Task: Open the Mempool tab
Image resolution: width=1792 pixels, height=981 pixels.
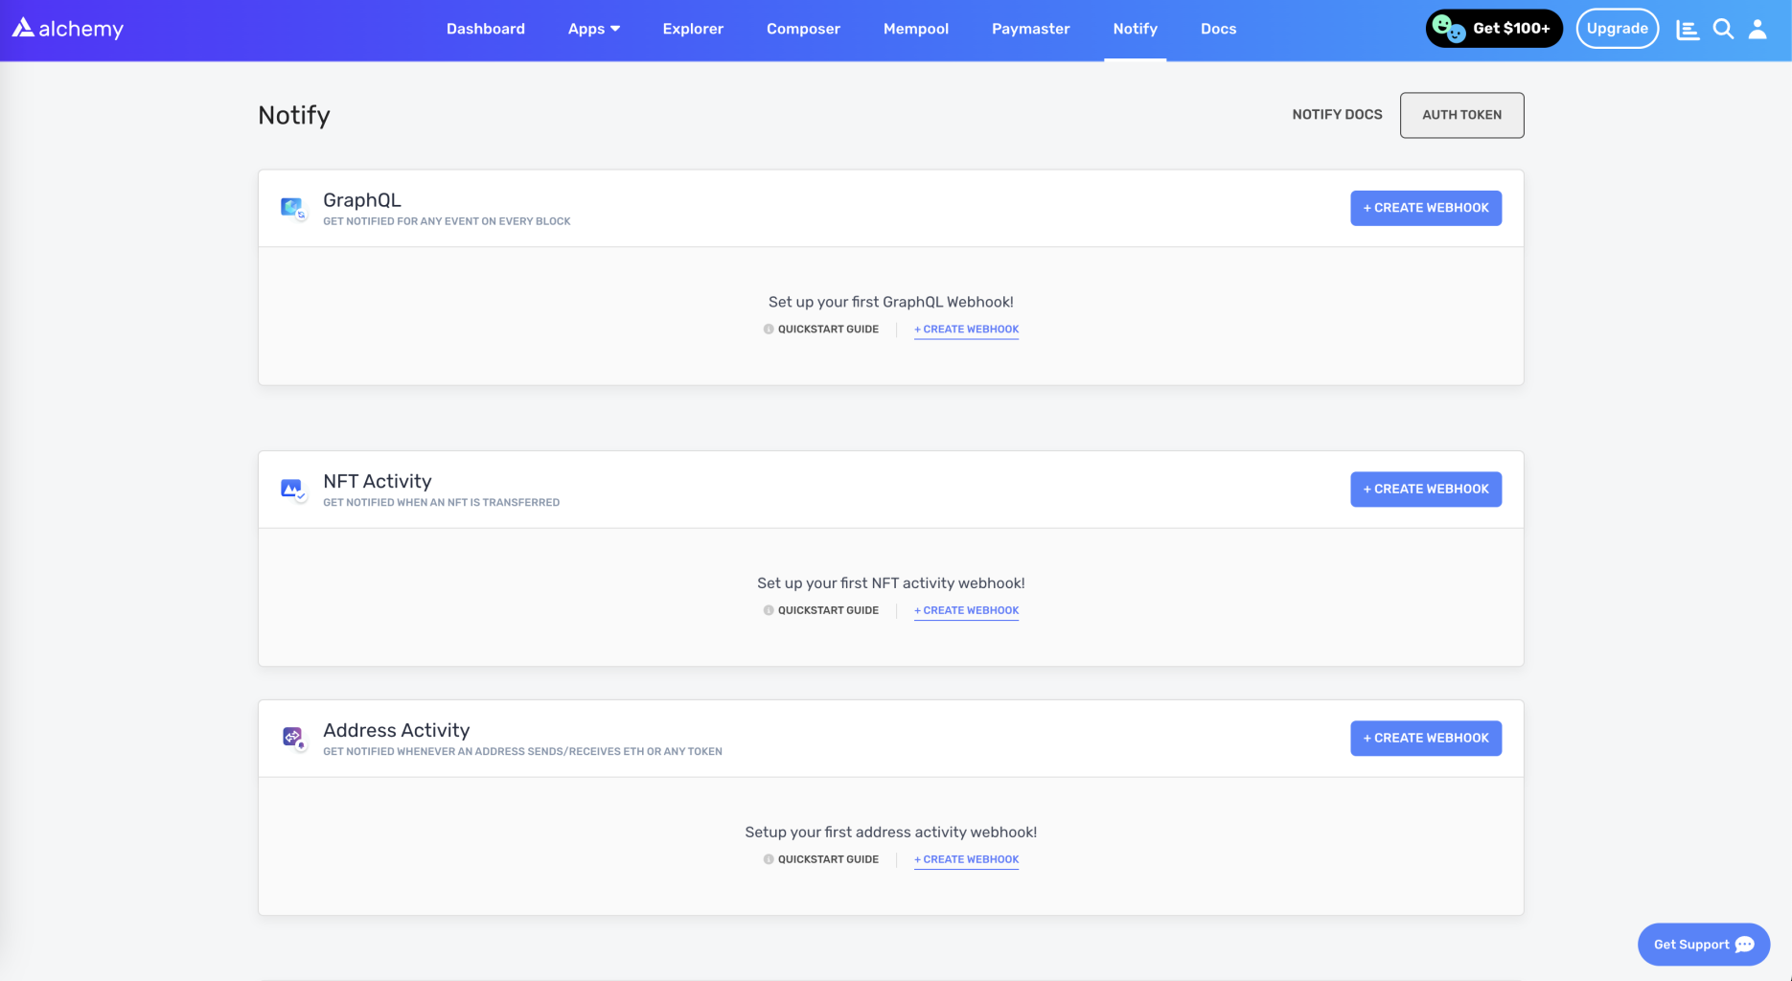Action: click(916, 29)
